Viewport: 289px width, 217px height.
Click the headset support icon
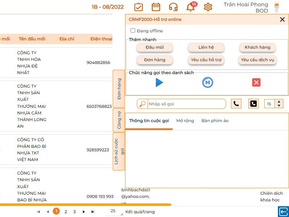coord(173,7)
